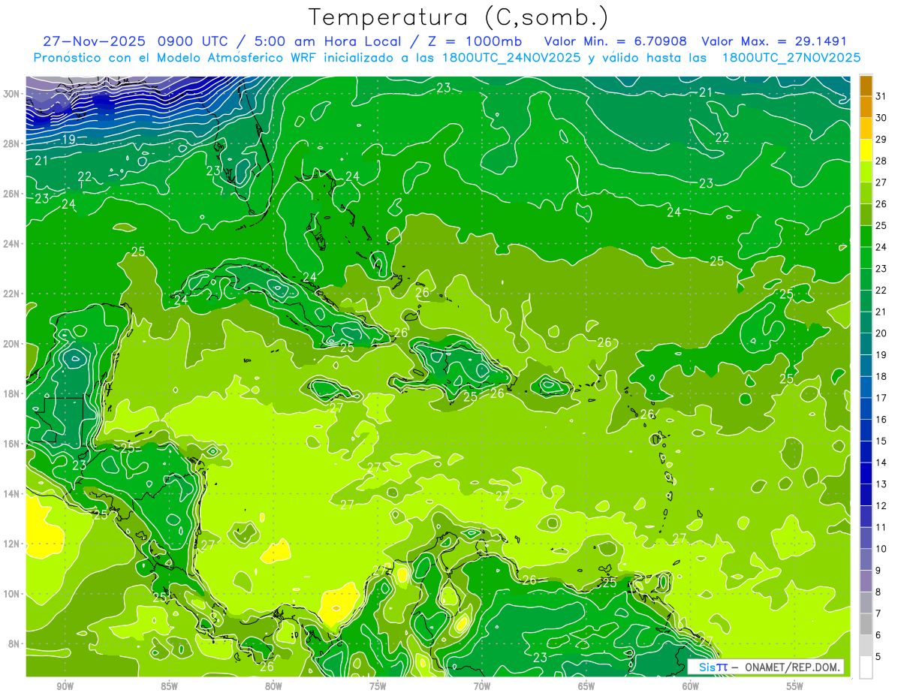
Task: Click the colorbar label "12"
Action: 881,506
